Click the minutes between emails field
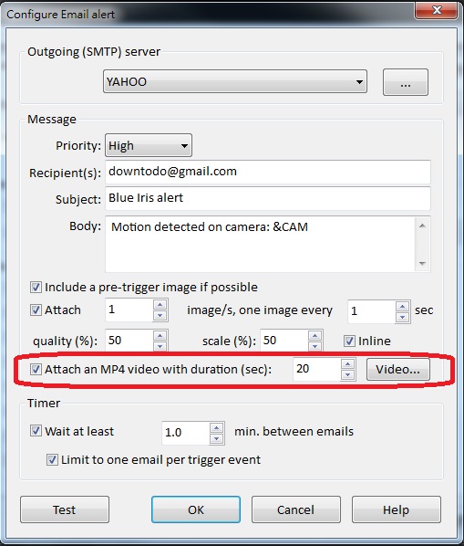The width and height of the screenshot is (464, 546). [186, 433]
